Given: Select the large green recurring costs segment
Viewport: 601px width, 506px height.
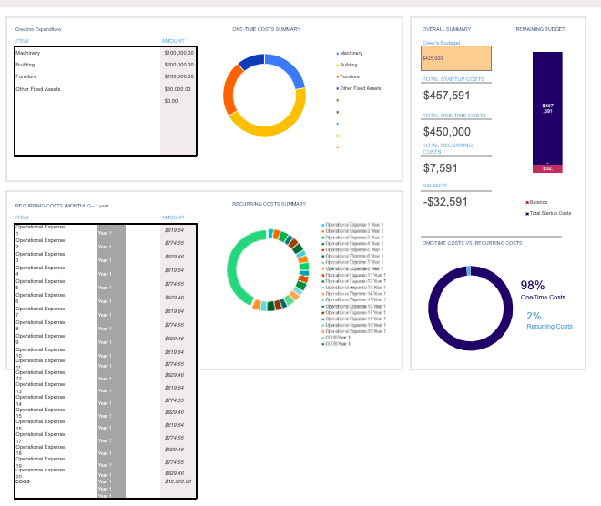Looking at the screenshot, I should (x=235, y=273).
